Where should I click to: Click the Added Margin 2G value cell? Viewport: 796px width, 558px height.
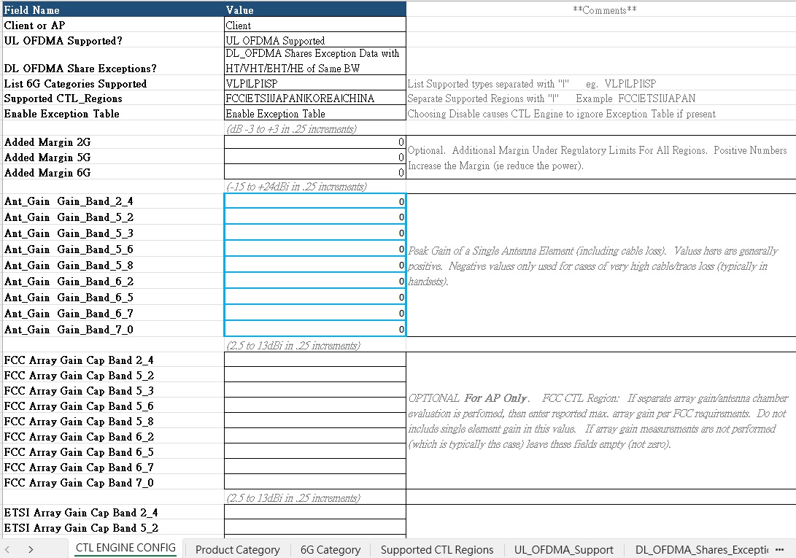pos(314,142)
